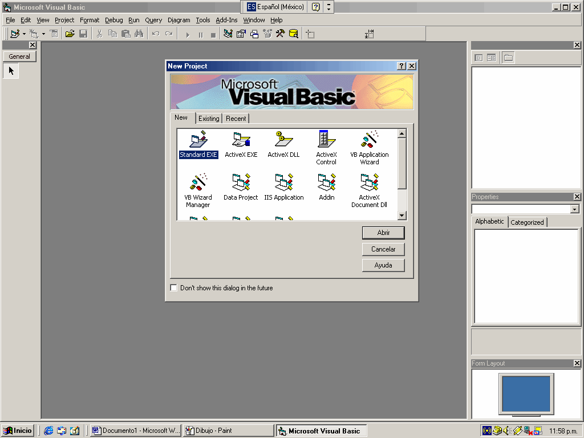584x438 pixels.
Task: Open the Diagram menu
Action: click(x=179, y=20)
